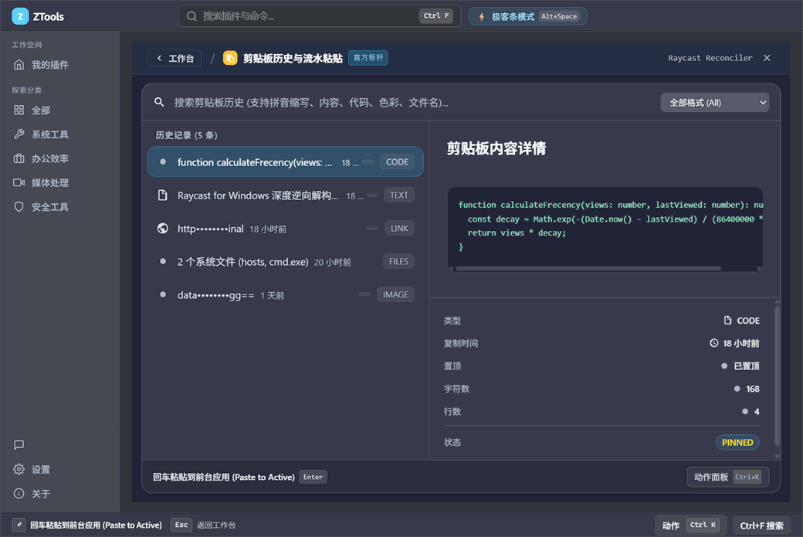
Task: Open the feedback chat bubble icon
Action: 19,445
